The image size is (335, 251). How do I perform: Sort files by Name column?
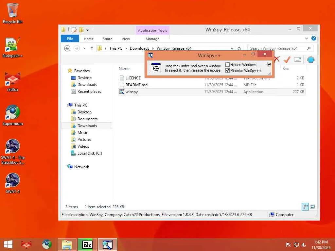(124, 69)
